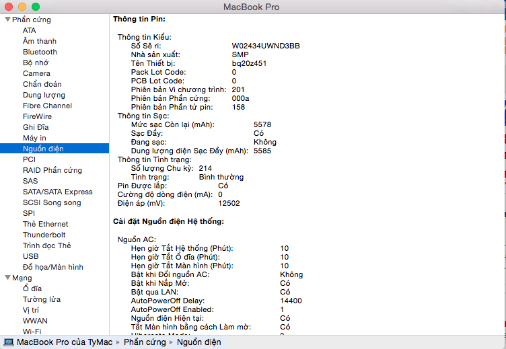This screenshot has width=506, height=349.
Task: Select serial number W02434UWND3BB
Action: pyautogui.click(x=266, y=46)
